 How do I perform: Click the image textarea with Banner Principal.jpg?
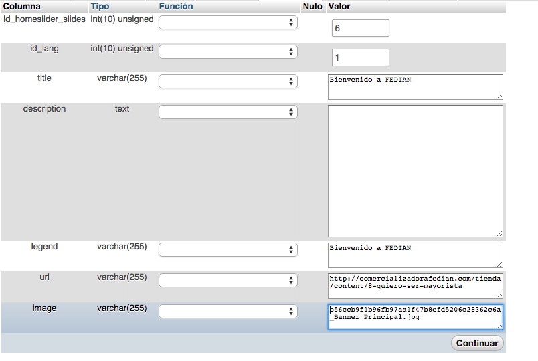(415, 317)
